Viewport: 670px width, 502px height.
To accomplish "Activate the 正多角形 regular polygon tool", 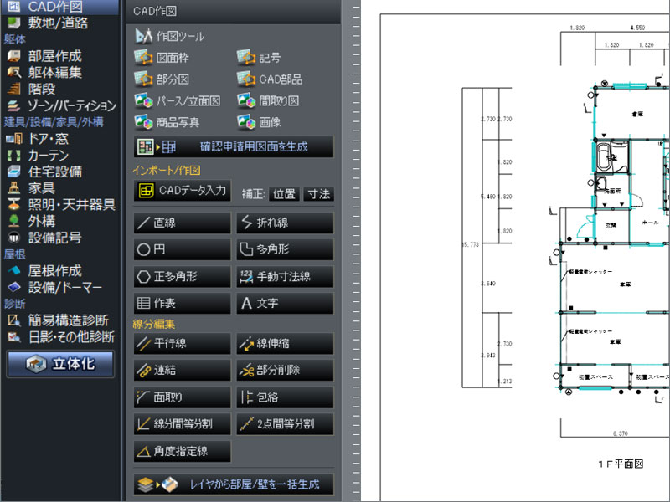I will click(x=182, y=276).
